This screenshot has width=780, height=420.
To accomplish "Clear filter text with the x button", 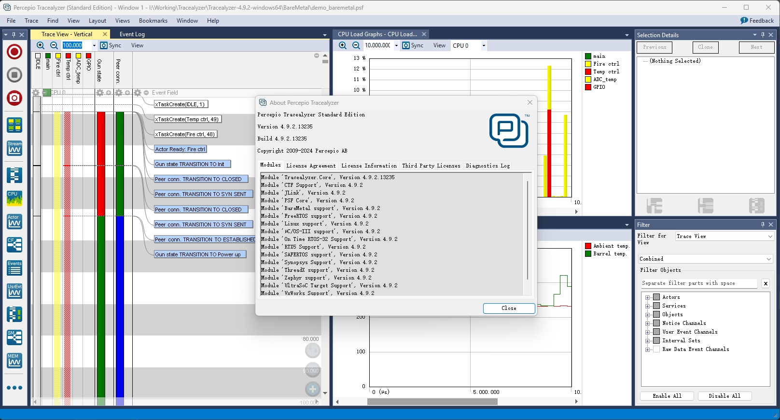I will tap(766, 283).
